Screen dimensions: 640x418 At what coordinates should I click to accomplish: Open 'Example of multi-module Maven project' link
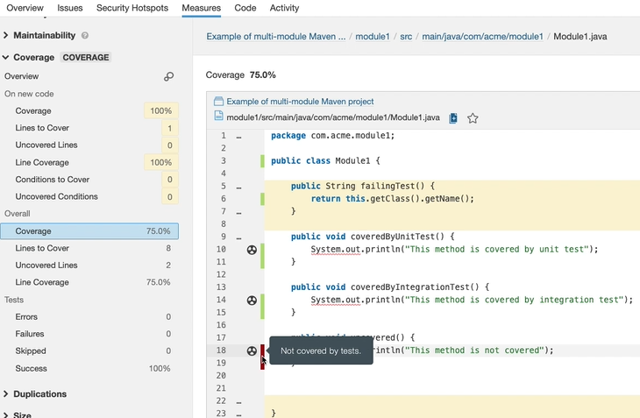click(300, 102)
